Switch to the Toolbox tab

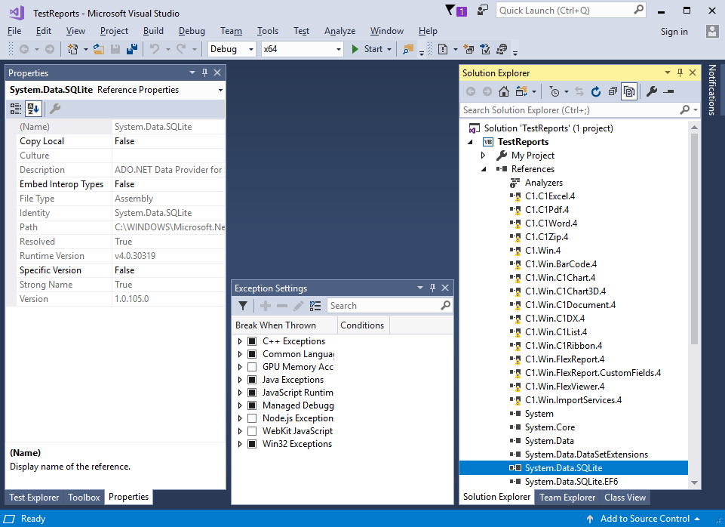tap(84, 498)
